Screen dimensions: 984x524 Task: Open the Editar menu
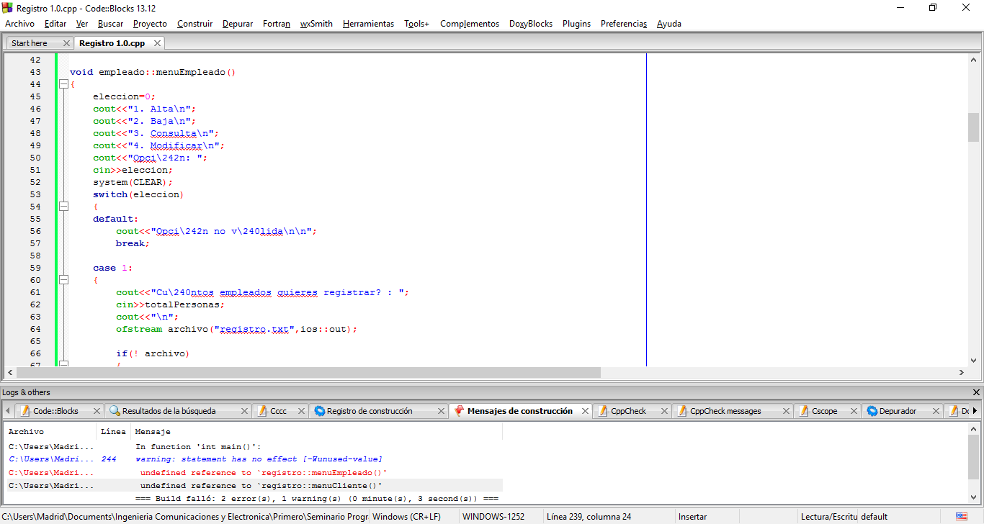point(55,24)
